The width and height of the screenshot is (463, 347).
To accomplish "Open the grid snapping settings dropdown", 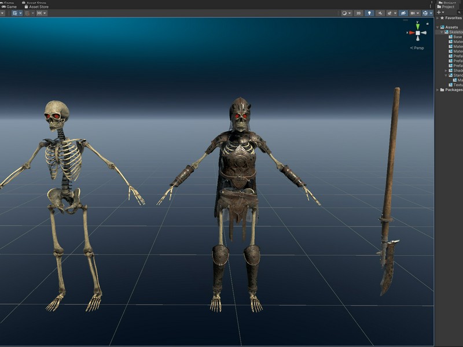I will 33,13.
